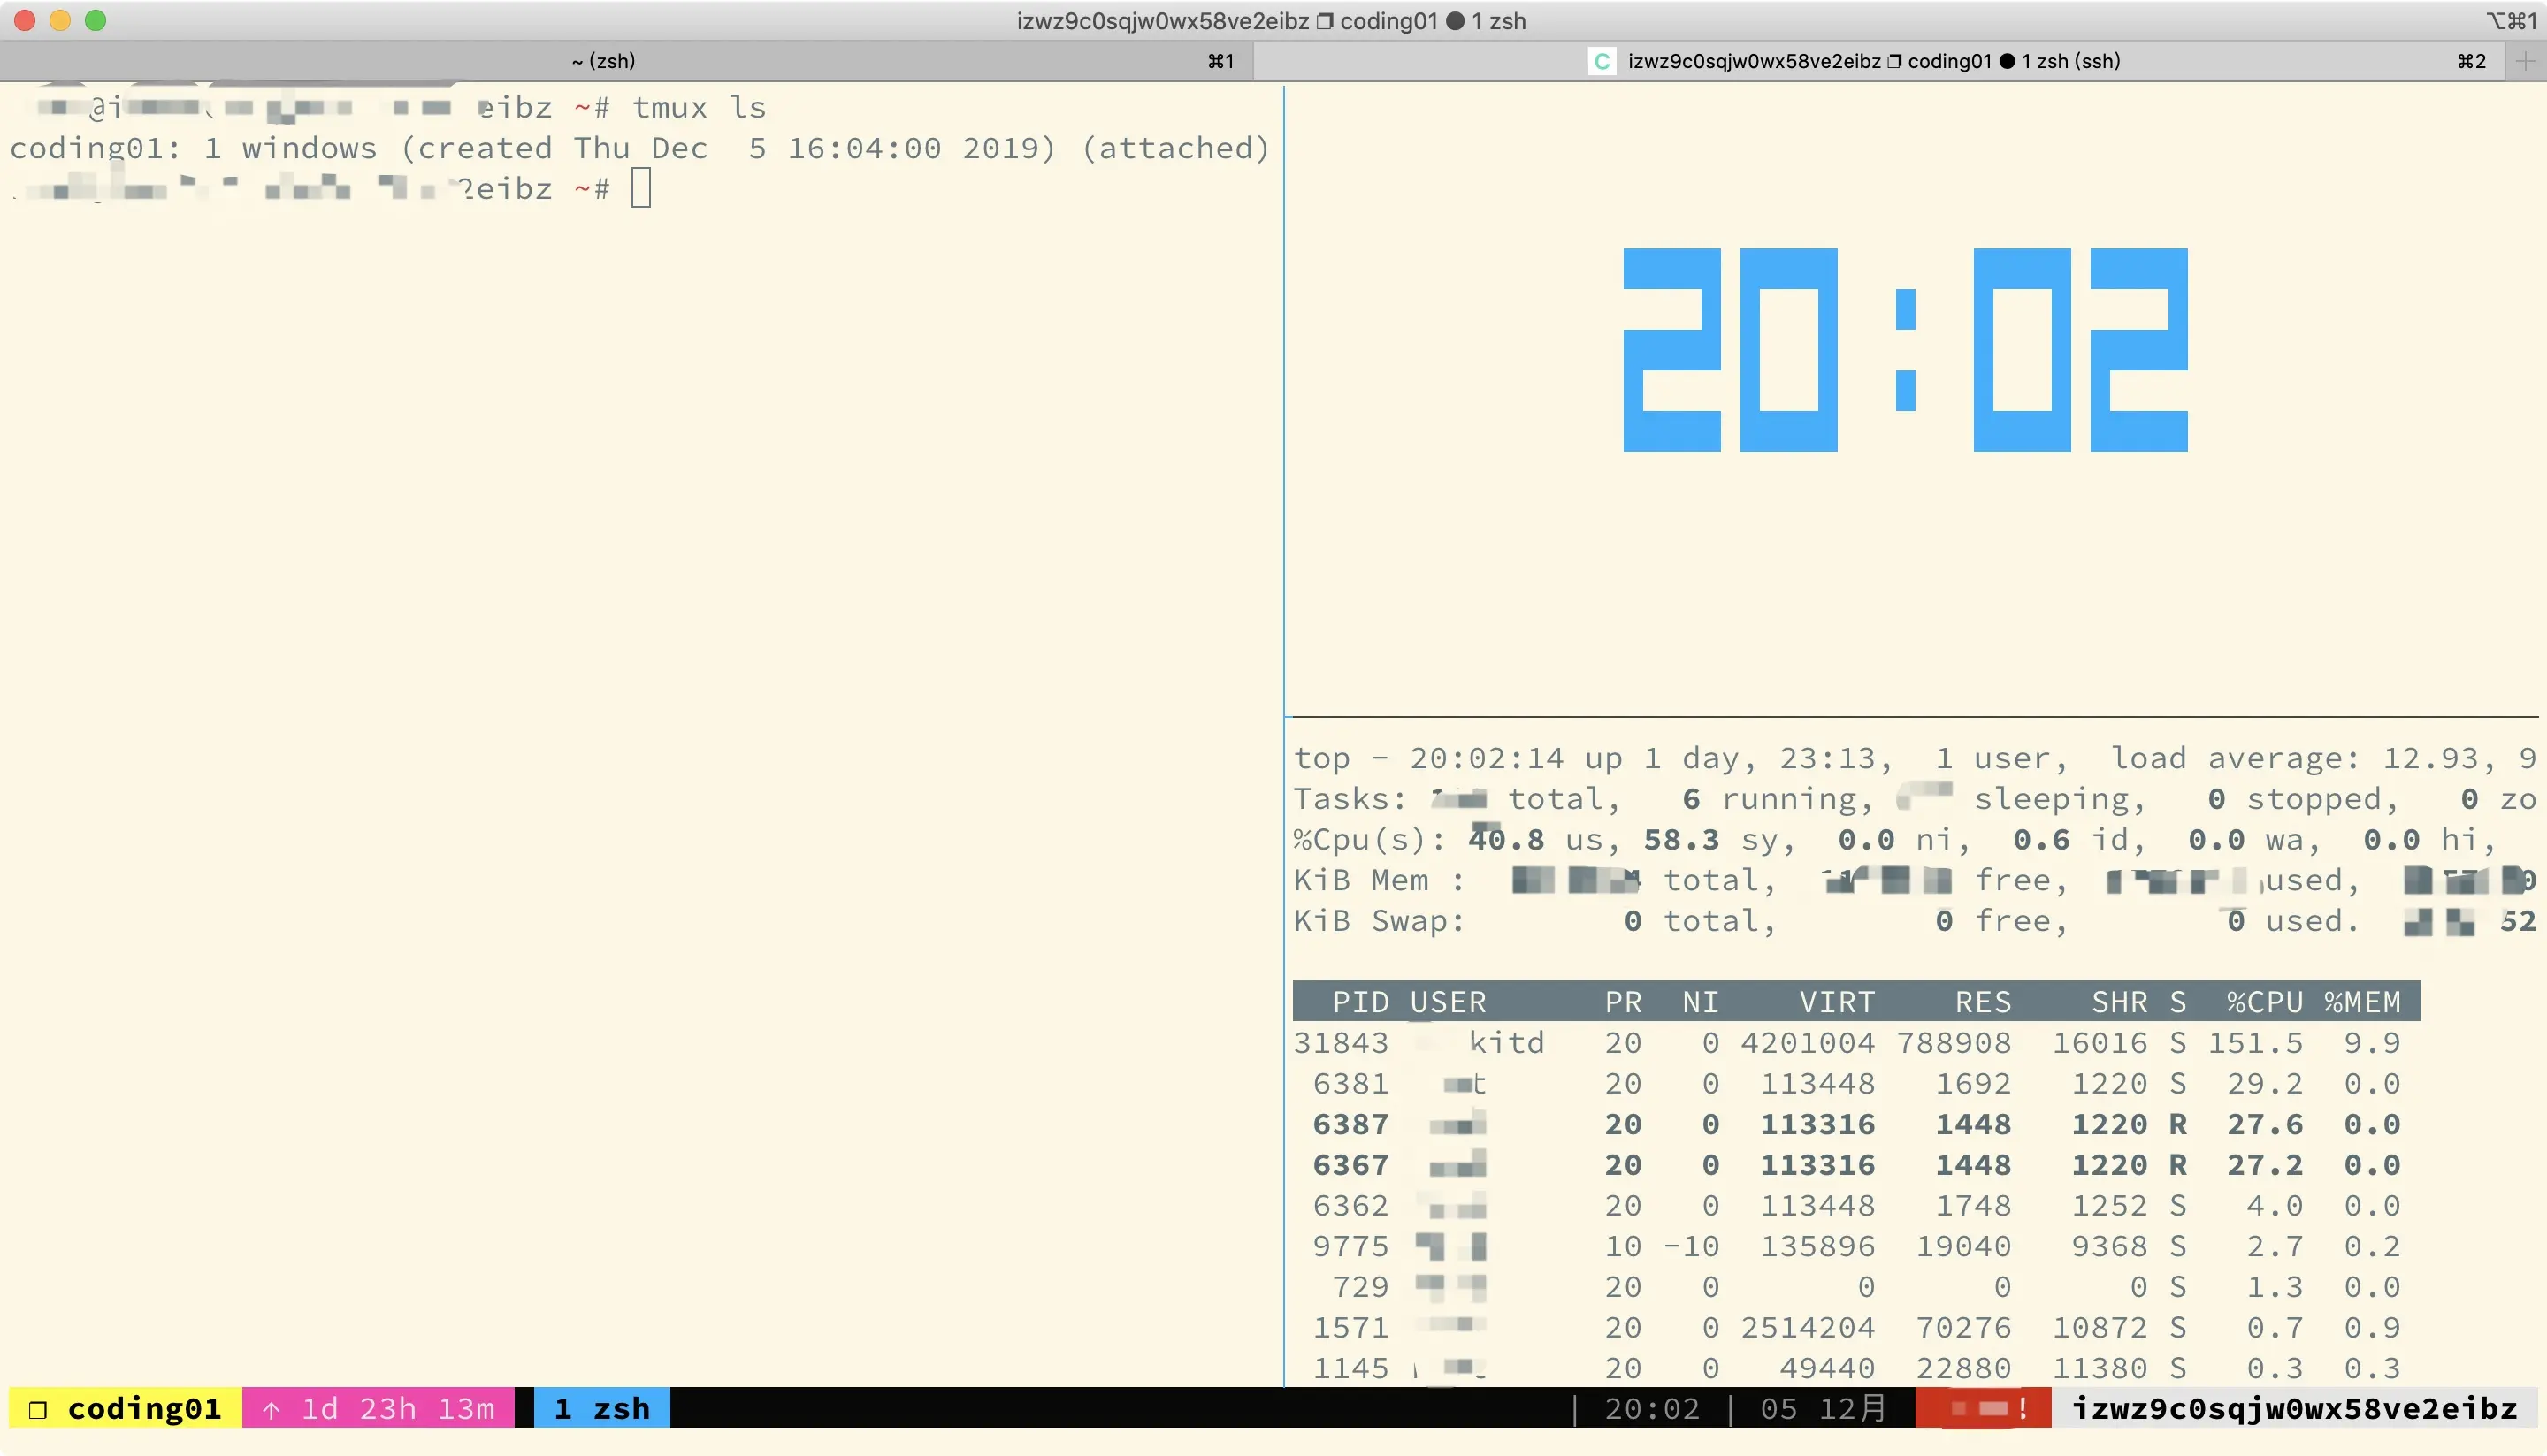Click the %CPU column header in top
The height and width of the screenshot is (1456, 2547).
tap(2264, 1001)
